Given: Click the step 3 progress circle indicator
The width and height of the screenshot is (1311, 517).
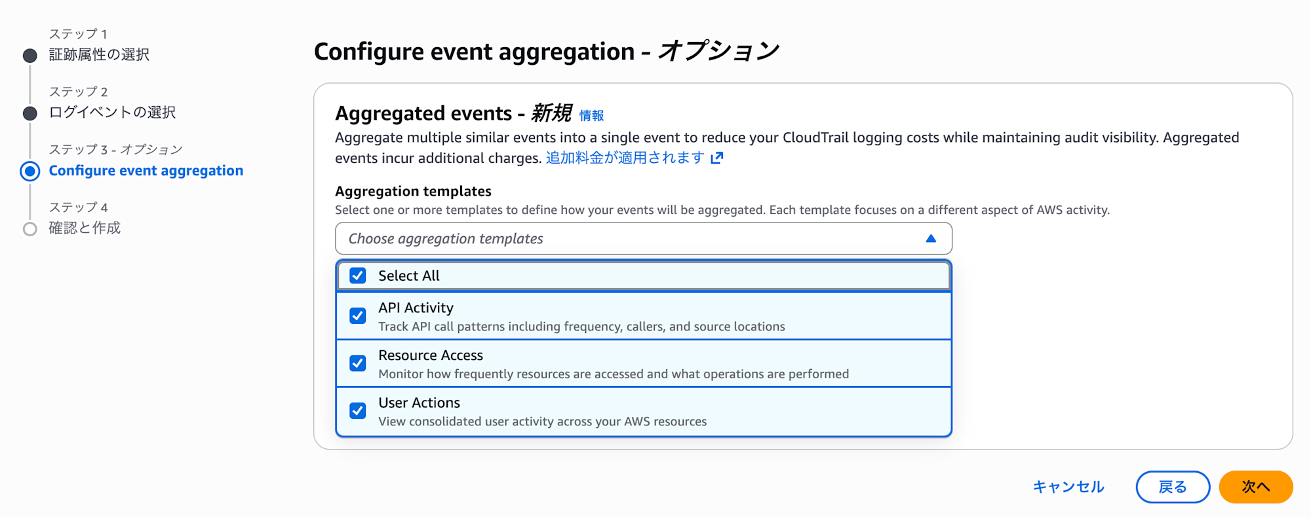Looking at the screenshot, I should coord(29,171).
